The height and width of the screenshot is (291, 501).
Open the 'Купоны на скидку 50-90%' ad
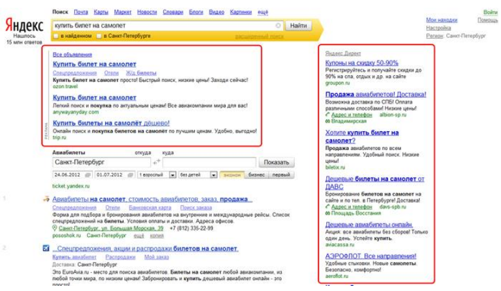coord(362,63)
